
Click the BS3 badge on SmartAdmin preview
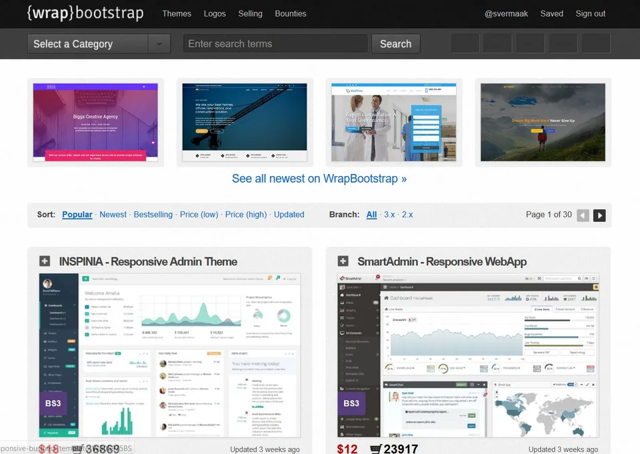(351, 403)
